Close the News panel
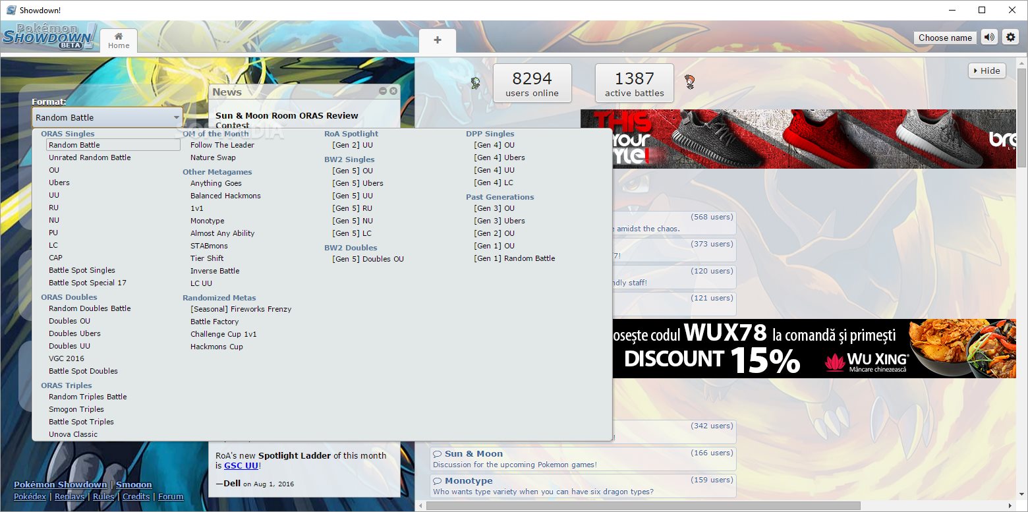This screenshot has width=1028, height=512. click(393, 91)
